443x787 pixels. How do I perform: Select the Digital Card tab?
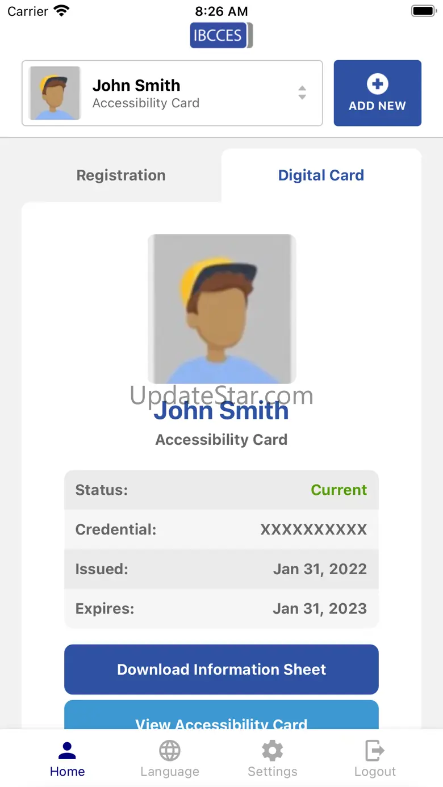point(321,175)
